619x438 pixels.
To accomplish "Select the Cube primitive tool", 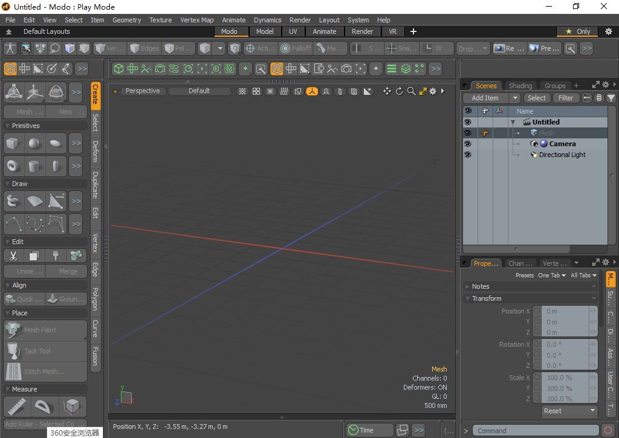I will point(13,143).
